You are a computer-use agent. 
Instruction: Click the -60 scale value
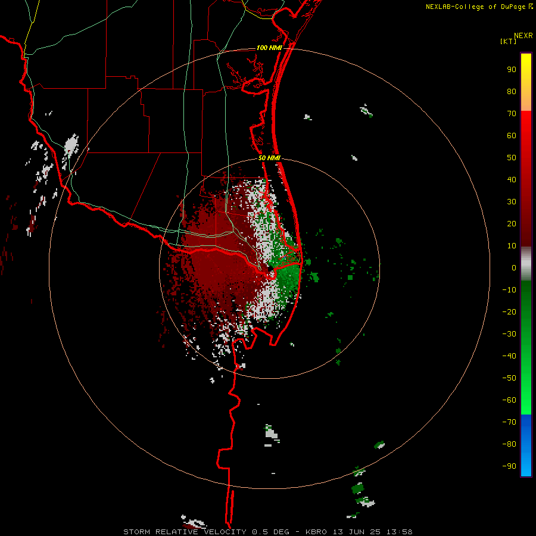pos(509,400)
